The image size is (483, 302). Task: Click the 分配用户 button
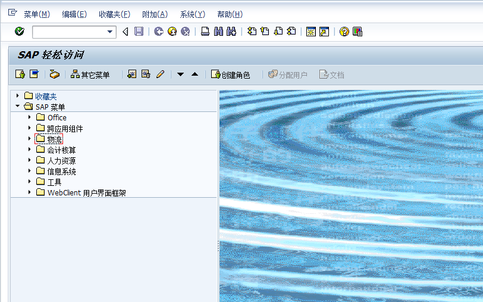click(288, 74)
